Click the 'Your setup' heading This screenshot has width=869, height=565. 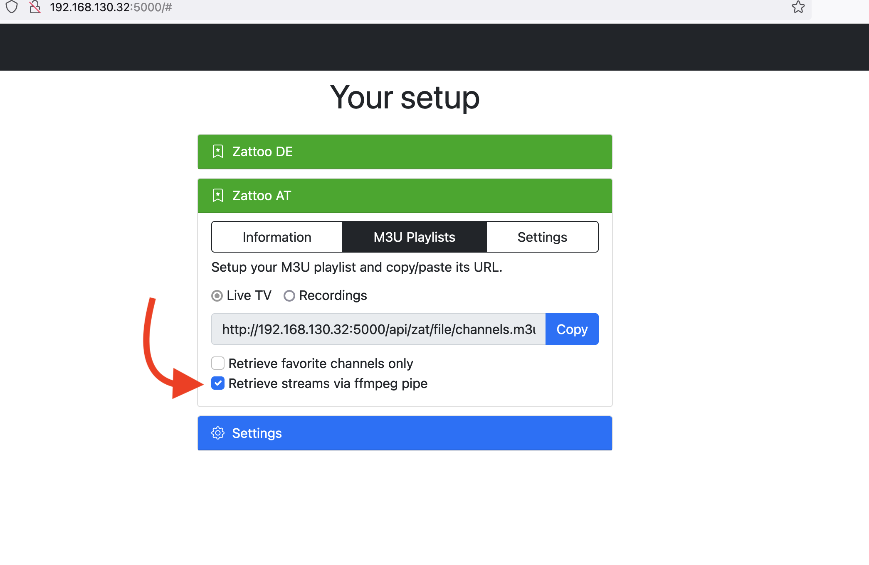(405, 97)
